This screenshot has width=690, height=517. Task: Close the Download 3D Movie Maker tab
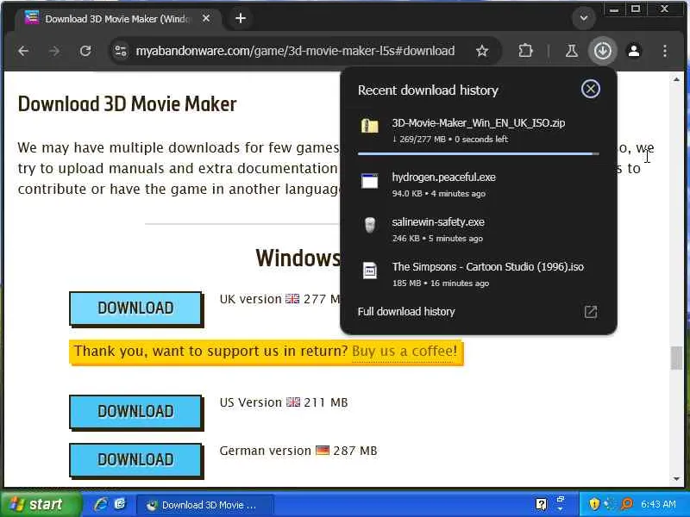(206, 18)
